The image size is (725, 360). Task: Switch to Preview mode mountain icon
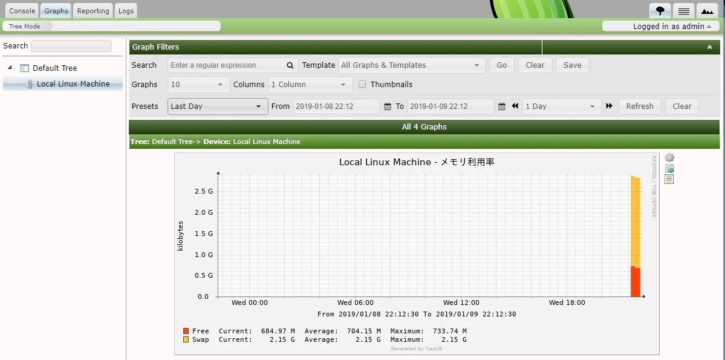point(707,11)
